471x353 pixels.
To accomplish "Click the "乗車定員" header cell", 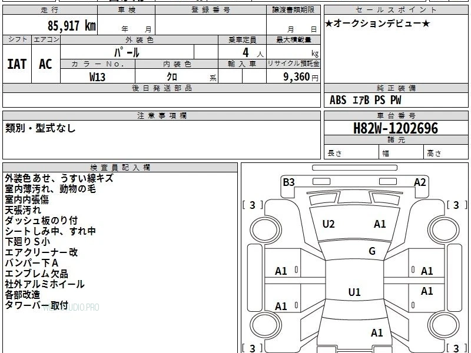I will 242,39.
